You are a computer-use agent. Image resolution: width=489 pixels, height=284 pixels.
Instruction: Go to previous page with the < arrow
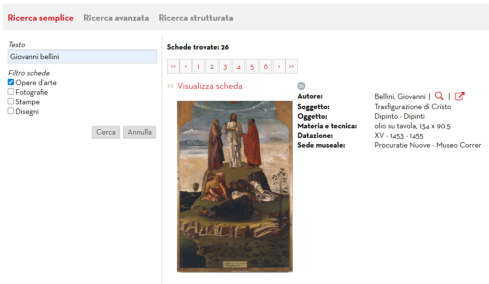185,66
